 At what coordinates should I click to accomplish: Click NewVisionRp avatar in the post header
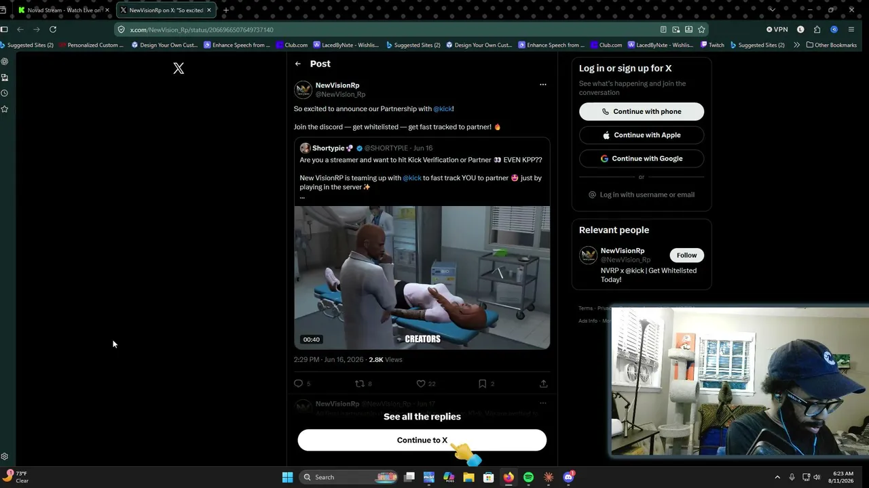point(303,89)
